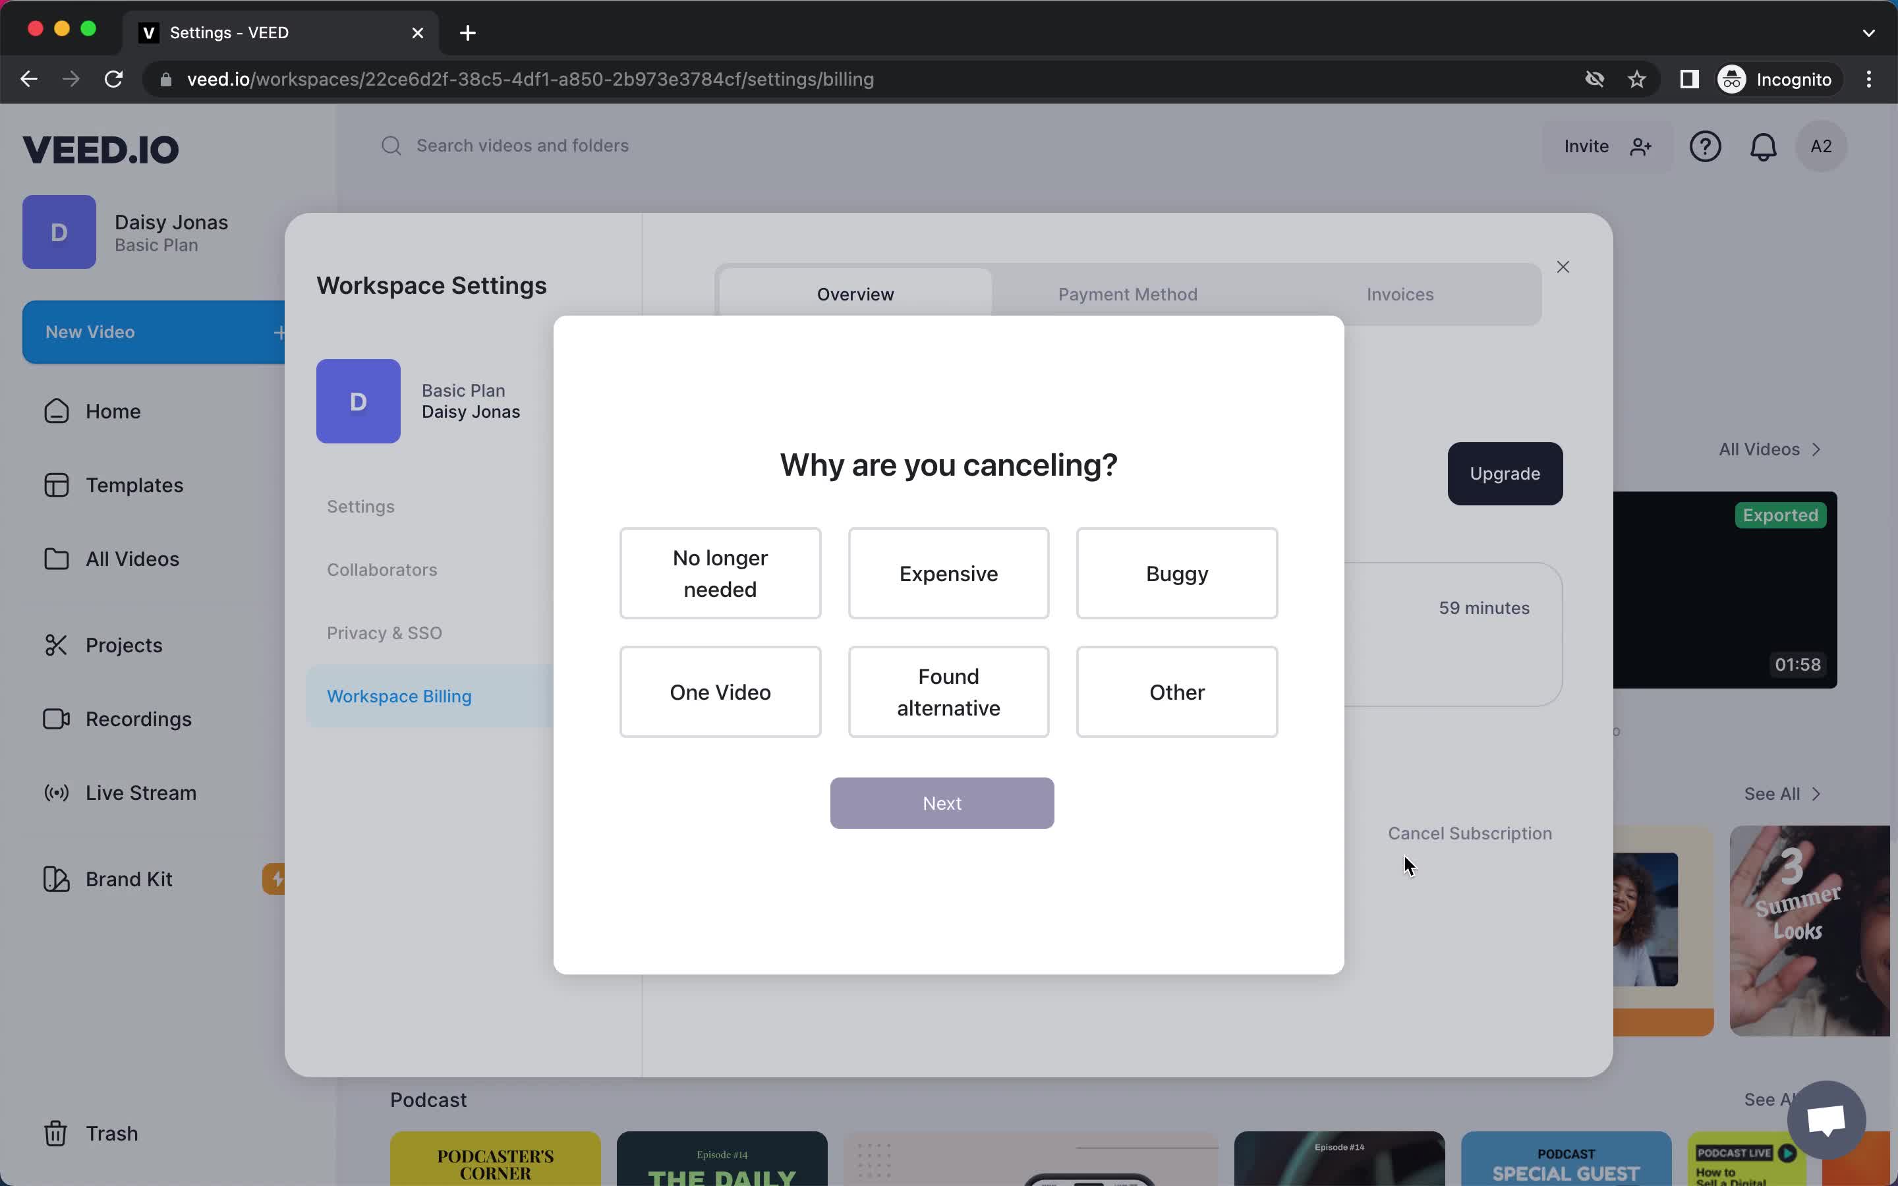Open the live chat support bubble
The image size is (1898, 1186).
point(1827,1120)
